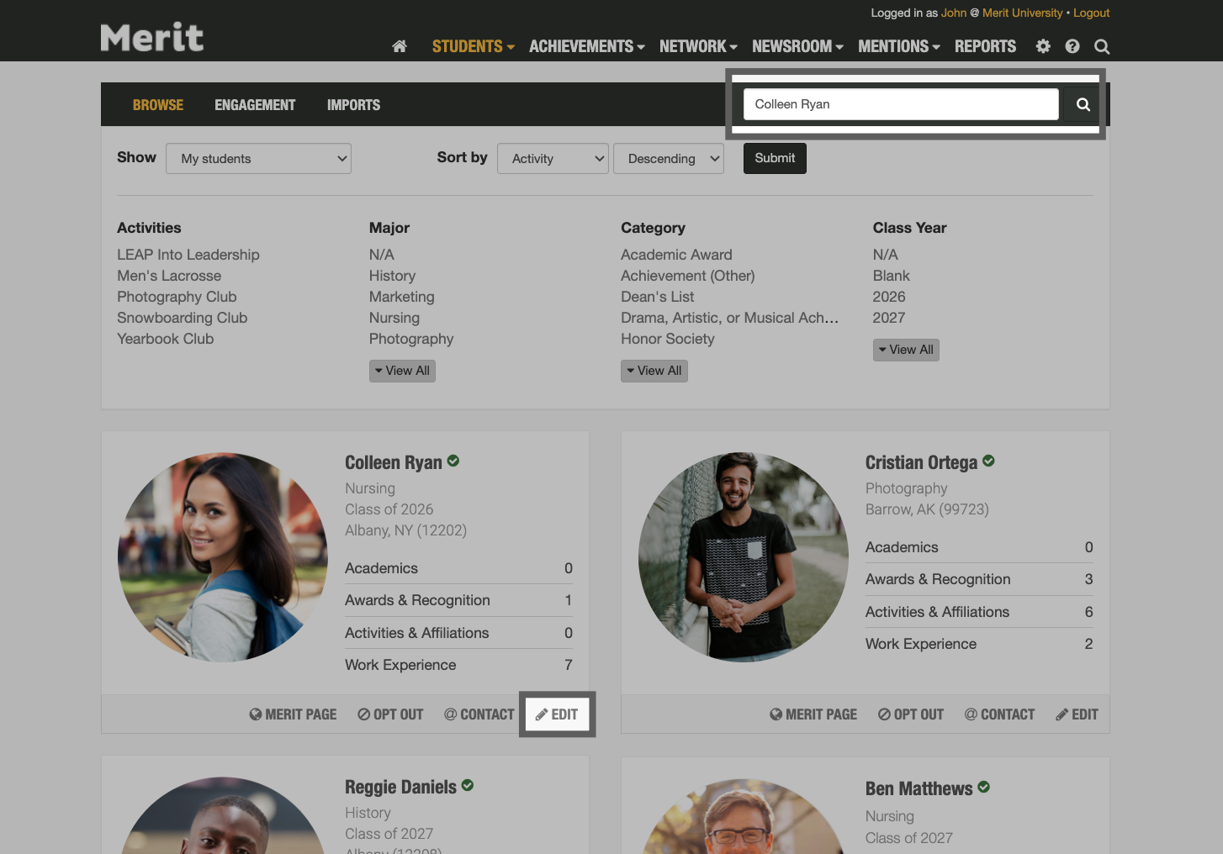This screenshot has width=1223, height=854.
Task: Click the Logout link
Action: pos(1091,13)
